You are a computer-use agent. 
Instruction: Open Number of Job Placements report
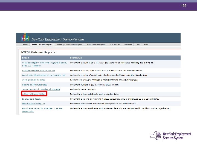[x=34, y=85]
